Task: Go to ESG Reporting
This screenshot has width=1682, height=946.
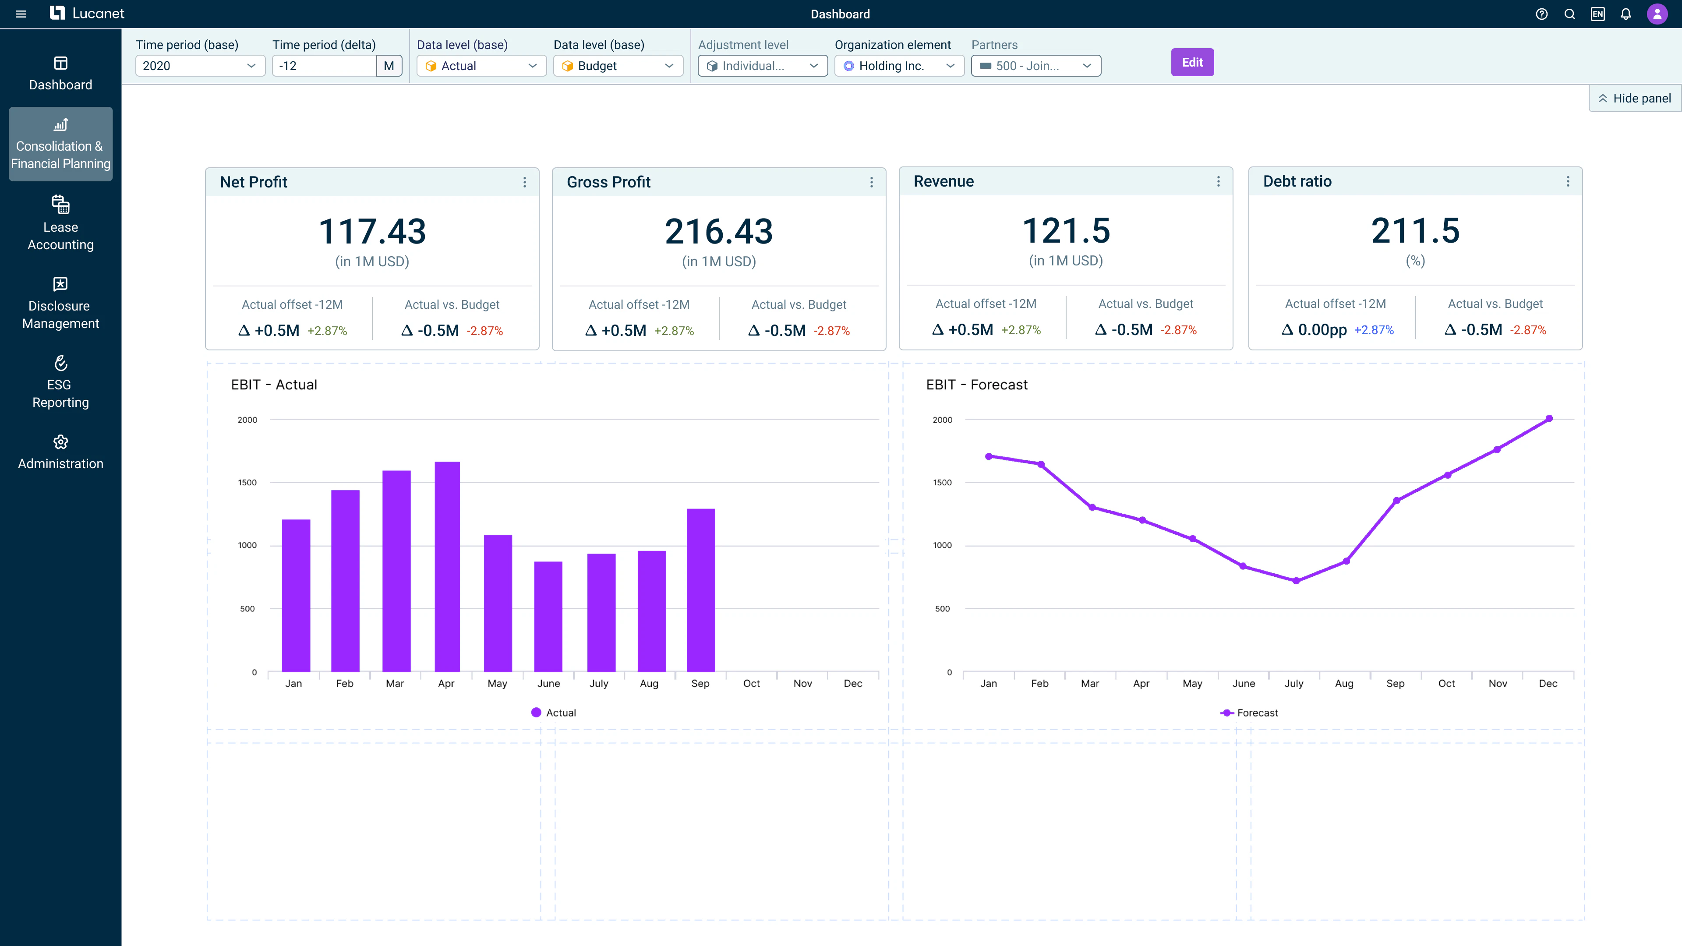Action: click(x=60, y=382)
